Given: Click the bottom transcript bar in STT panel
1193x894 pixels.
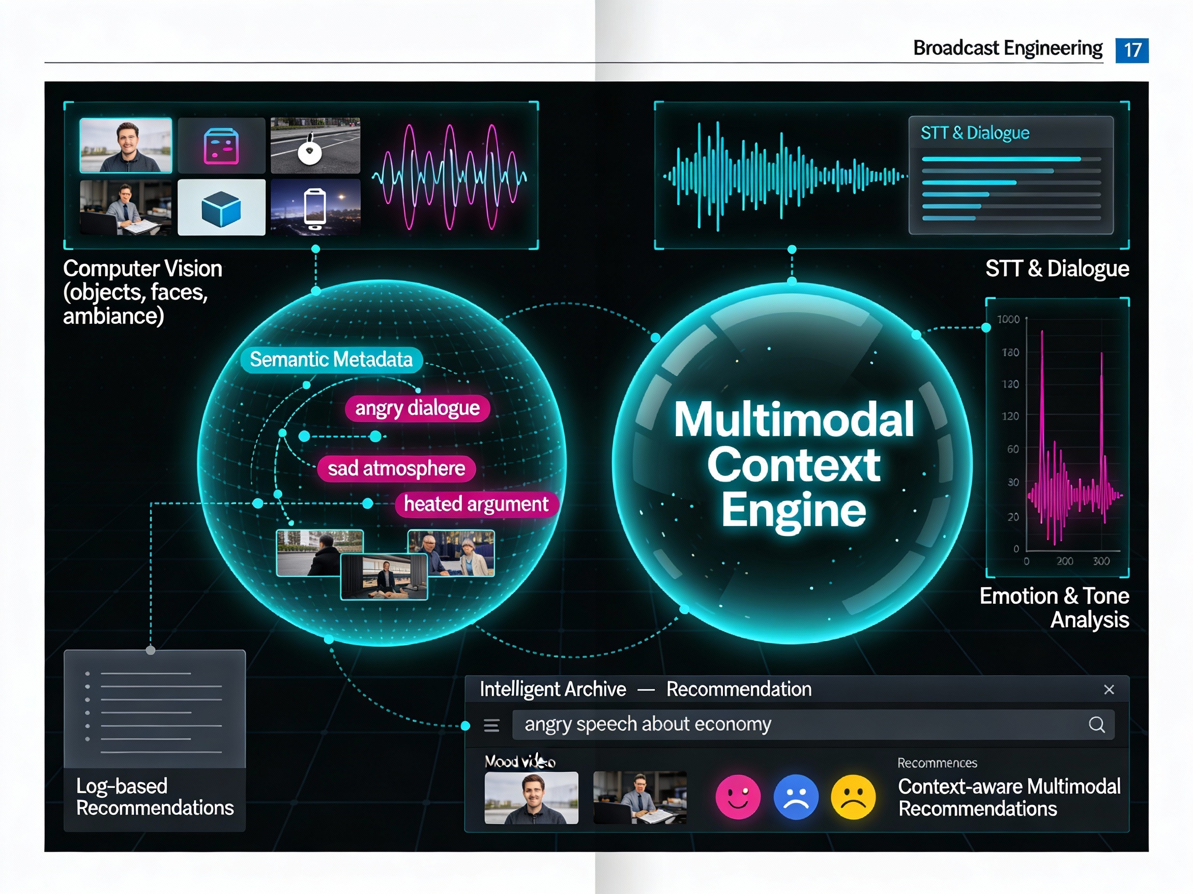Looking at the screenshot, I should 1011,218.
